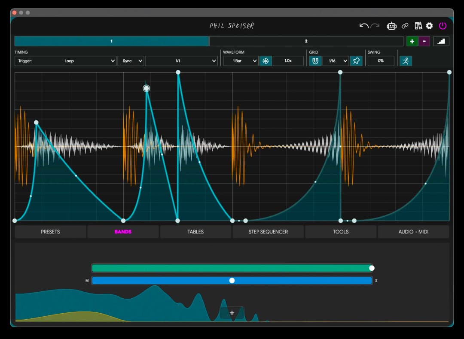Click the Presets button
The height and width of the screenshot is (339, 464).
pos(50,232)
